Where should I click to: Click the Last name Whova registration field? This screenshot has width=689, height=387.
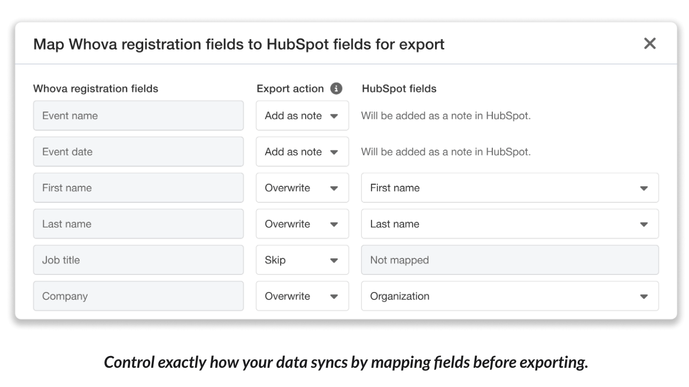click(138, 224)
